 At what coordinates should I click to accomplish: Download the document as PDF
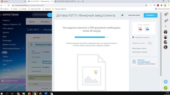click(x=140, y=29)
